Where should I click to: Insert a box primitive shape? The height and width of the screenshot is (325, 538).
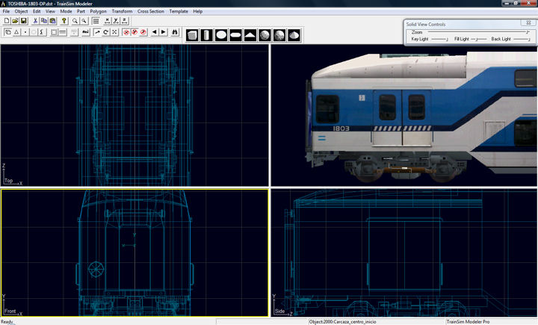193,35
